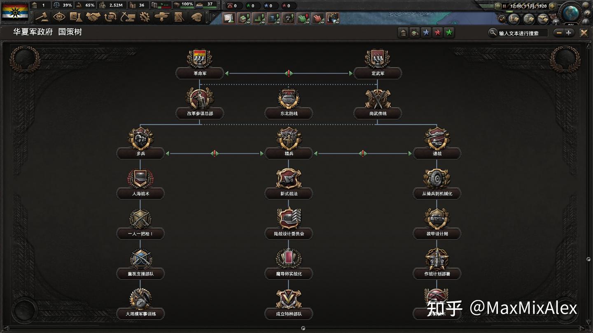Switch to the naval anchor map mode

[x=529, y=19]
